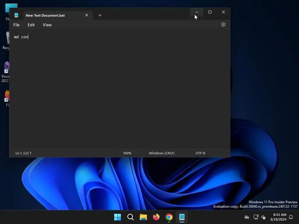Add a new tab with plus button
The height and width of the screenshot is (224, 299).
[100, 15]
